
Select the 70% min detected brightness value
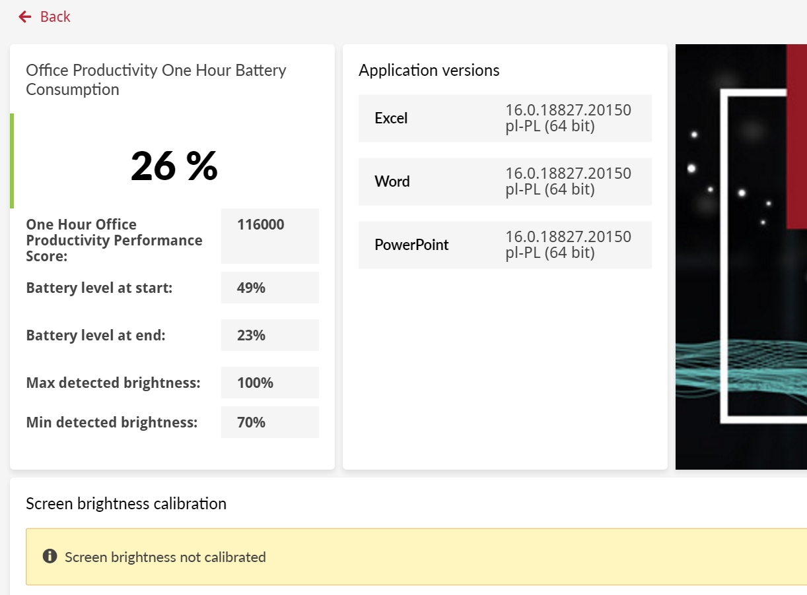point(251,422)
